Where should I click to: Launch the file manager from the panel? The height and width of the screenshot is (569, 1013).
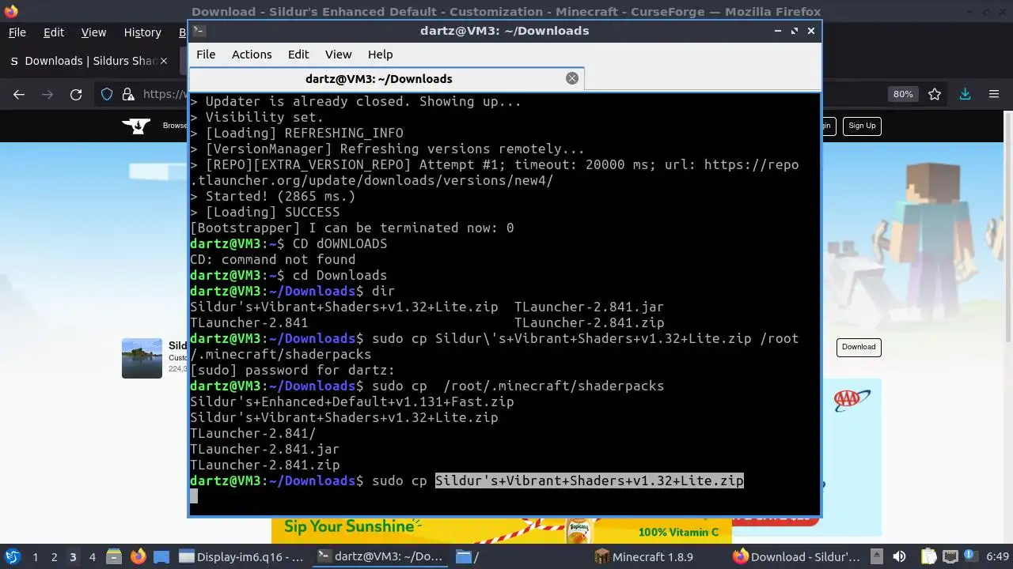tap(113, 556)
